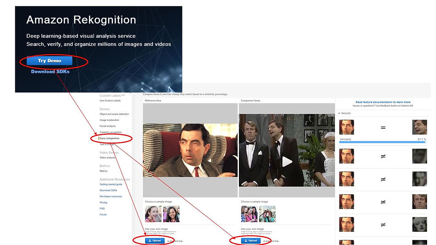
Task: Select Object and scene detection demo
Action: [x=114, y=114]
